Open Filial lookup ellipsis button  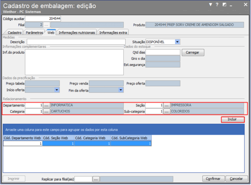click(46, 25)
